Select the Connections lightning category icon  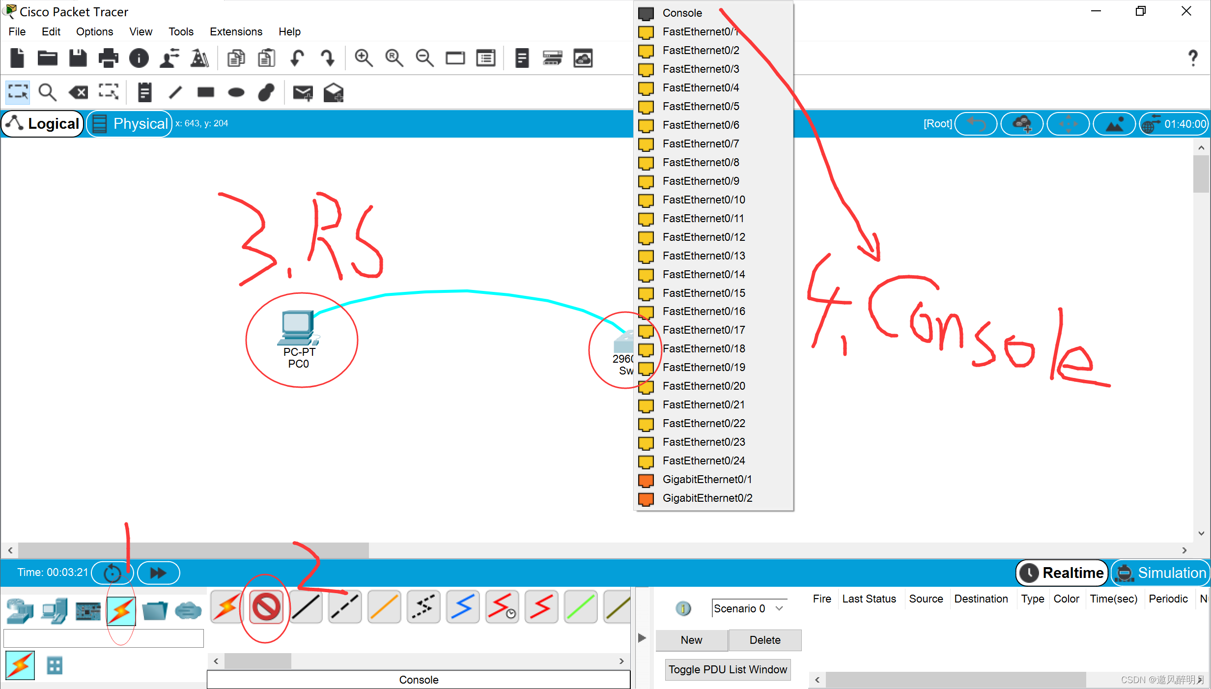121,611
